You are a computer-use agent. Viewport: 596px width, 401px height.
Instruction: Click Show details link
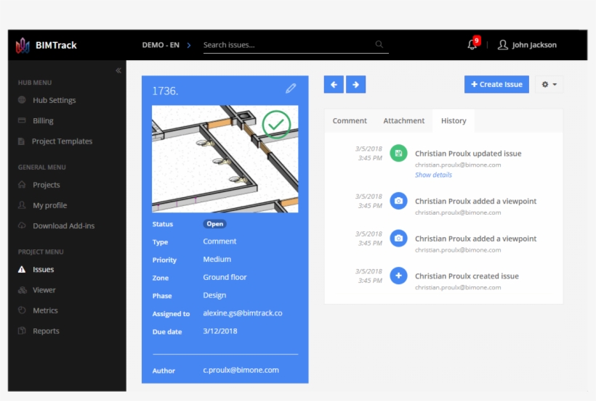(433, 175)
